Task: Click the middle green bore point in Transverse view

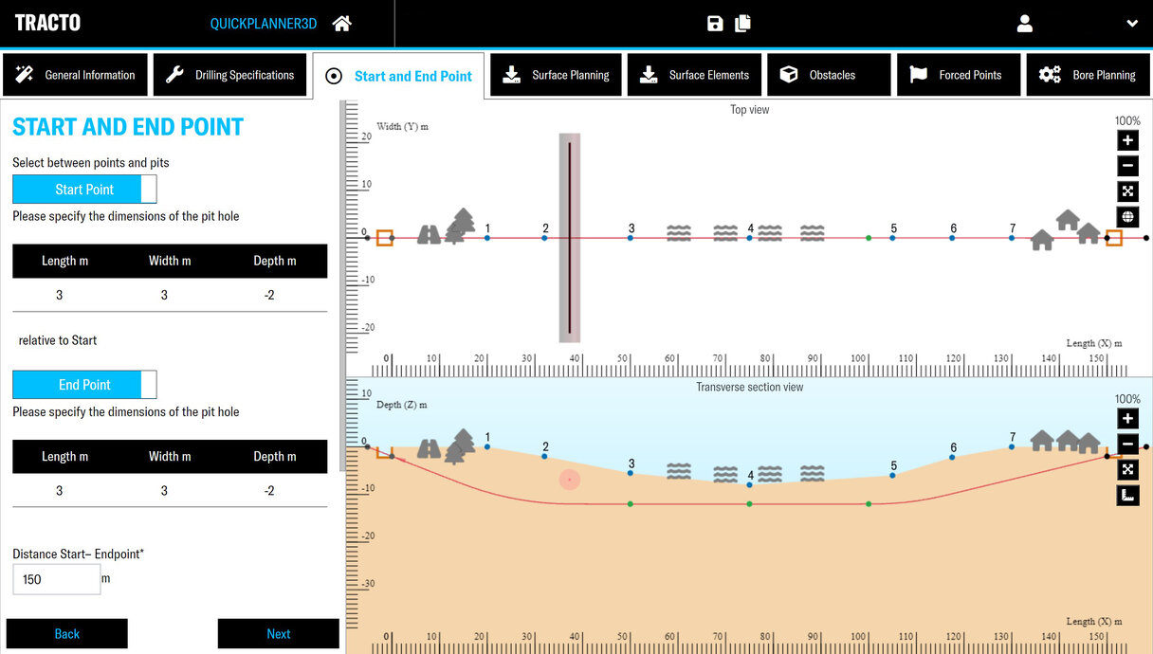Action: 749,504
